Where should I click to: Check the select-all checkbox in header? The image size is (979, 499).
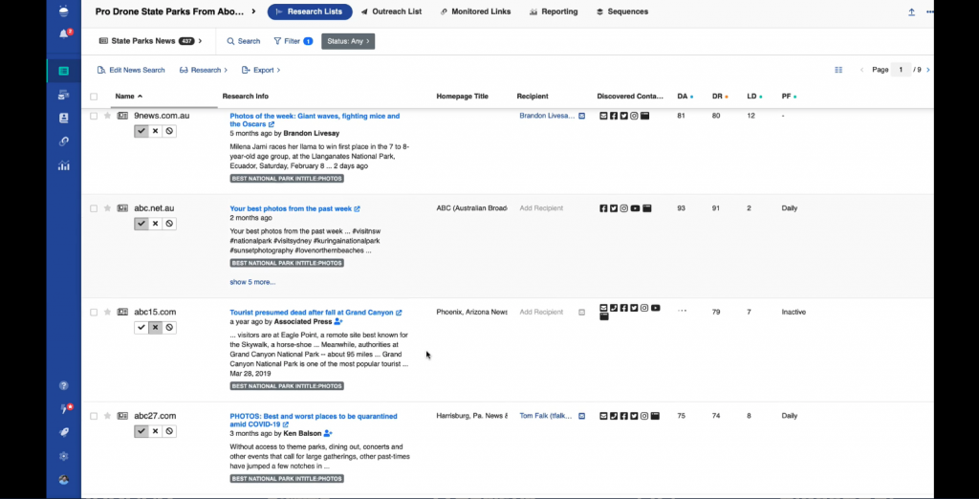[94, 97]
